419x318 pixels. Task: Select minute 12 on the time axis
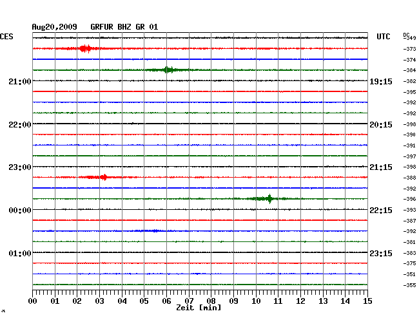coord(300,301)
